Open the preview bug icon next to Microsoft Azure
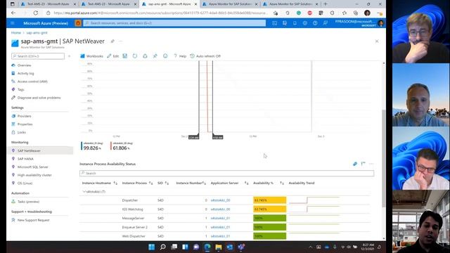This screenshot has height=253, width=450. point(78,23)
